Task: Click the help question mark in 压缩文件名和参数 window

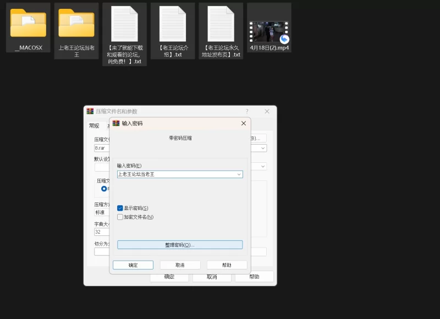Action: point(247,112)
